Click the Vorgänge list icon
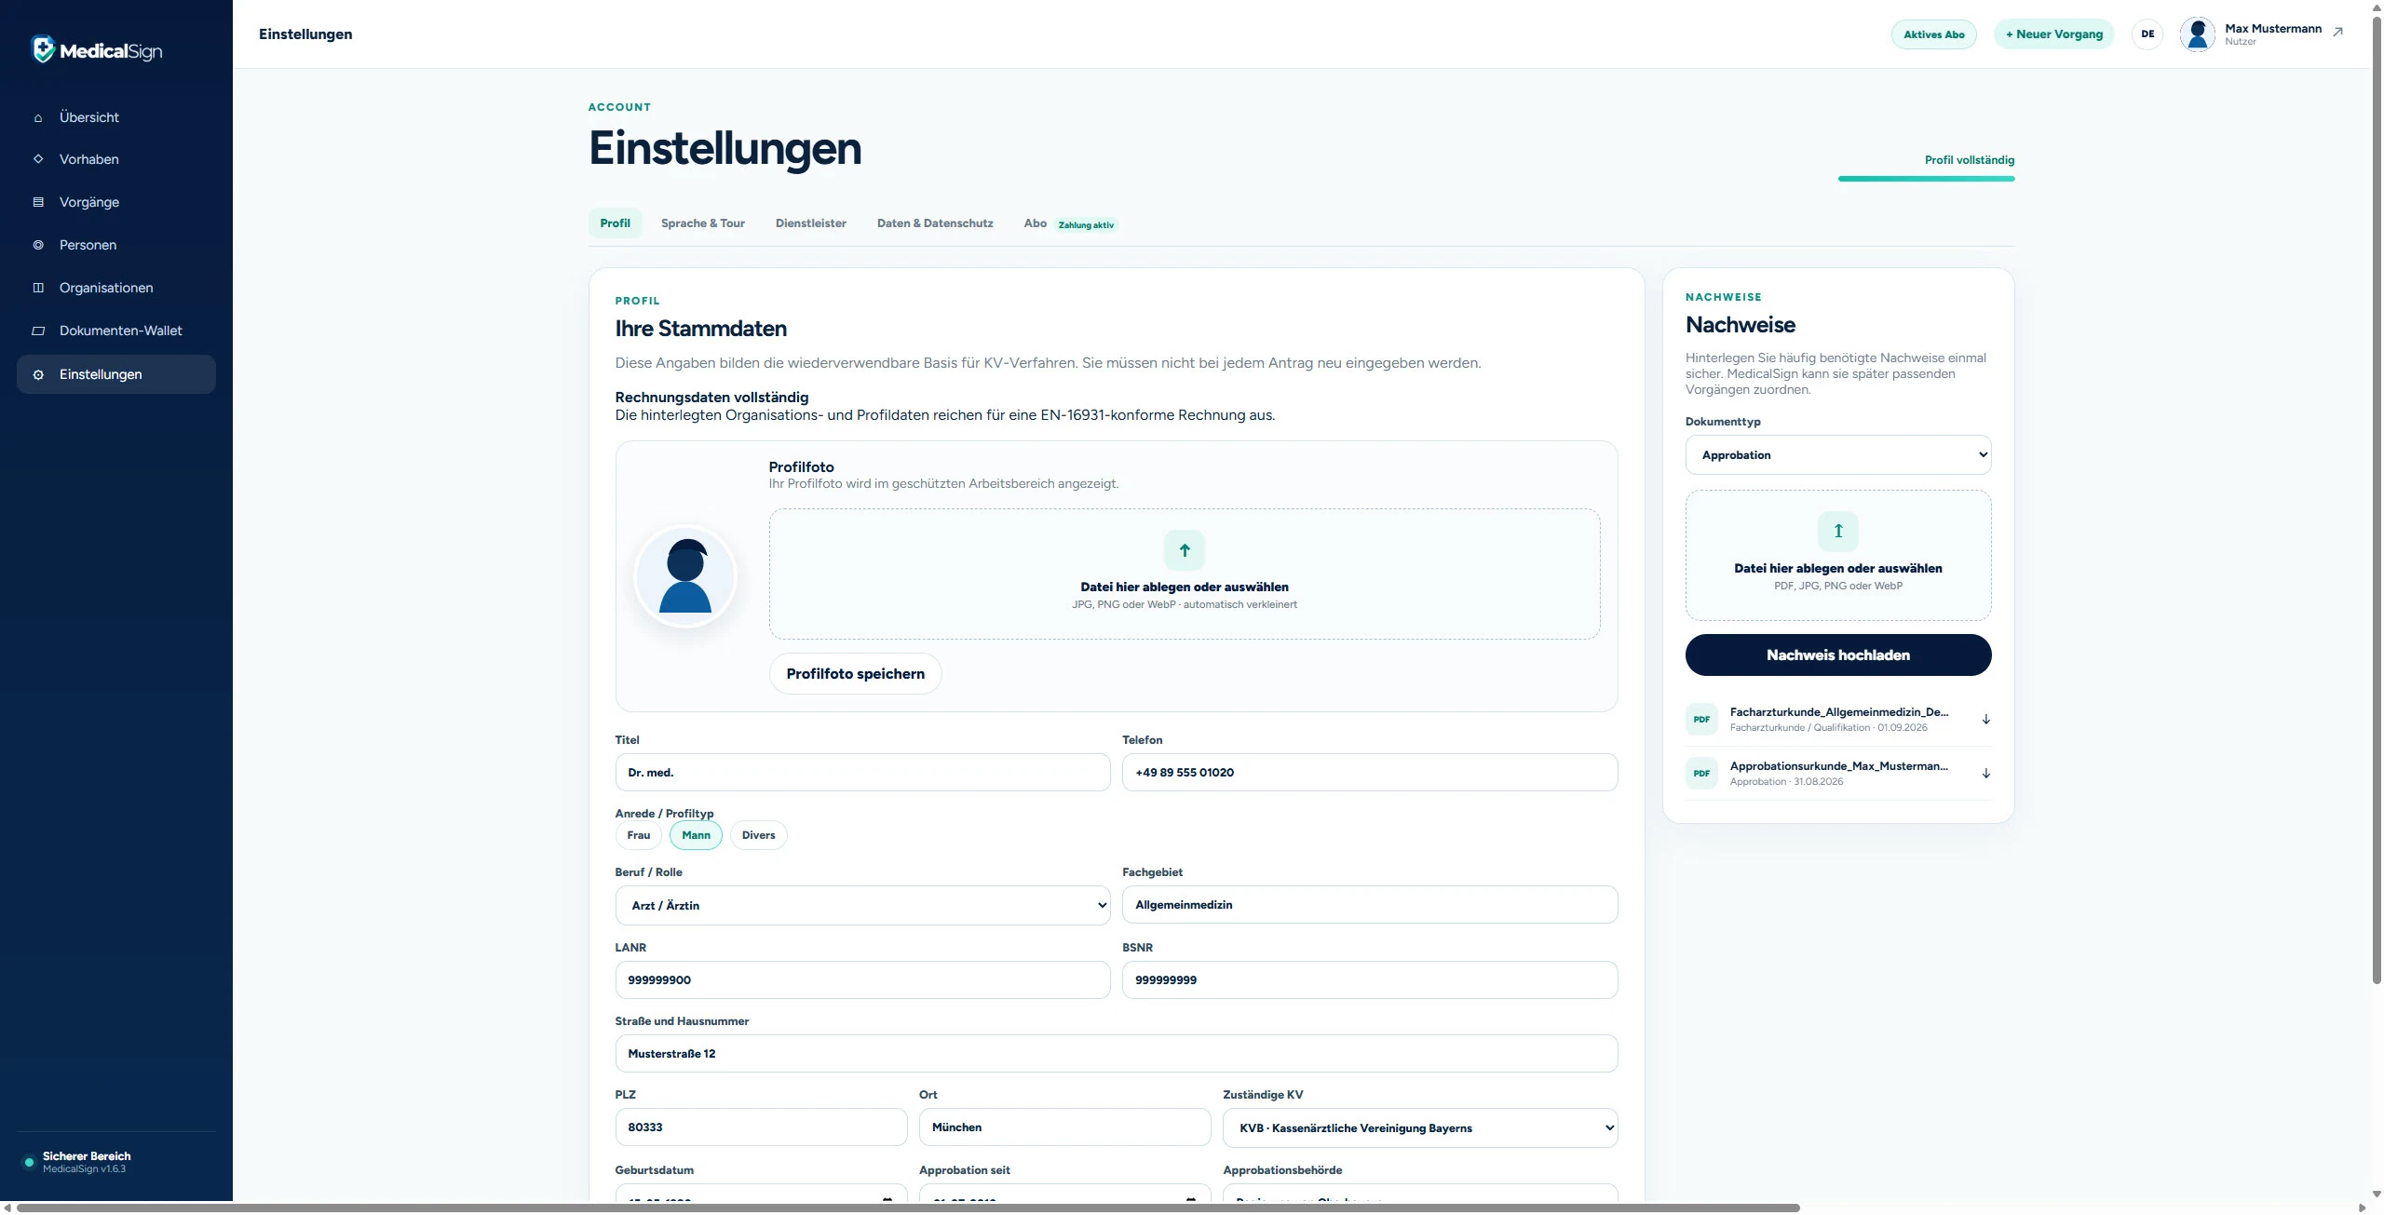Screen dimensions: 2384x1215 (x=38, y=202)
